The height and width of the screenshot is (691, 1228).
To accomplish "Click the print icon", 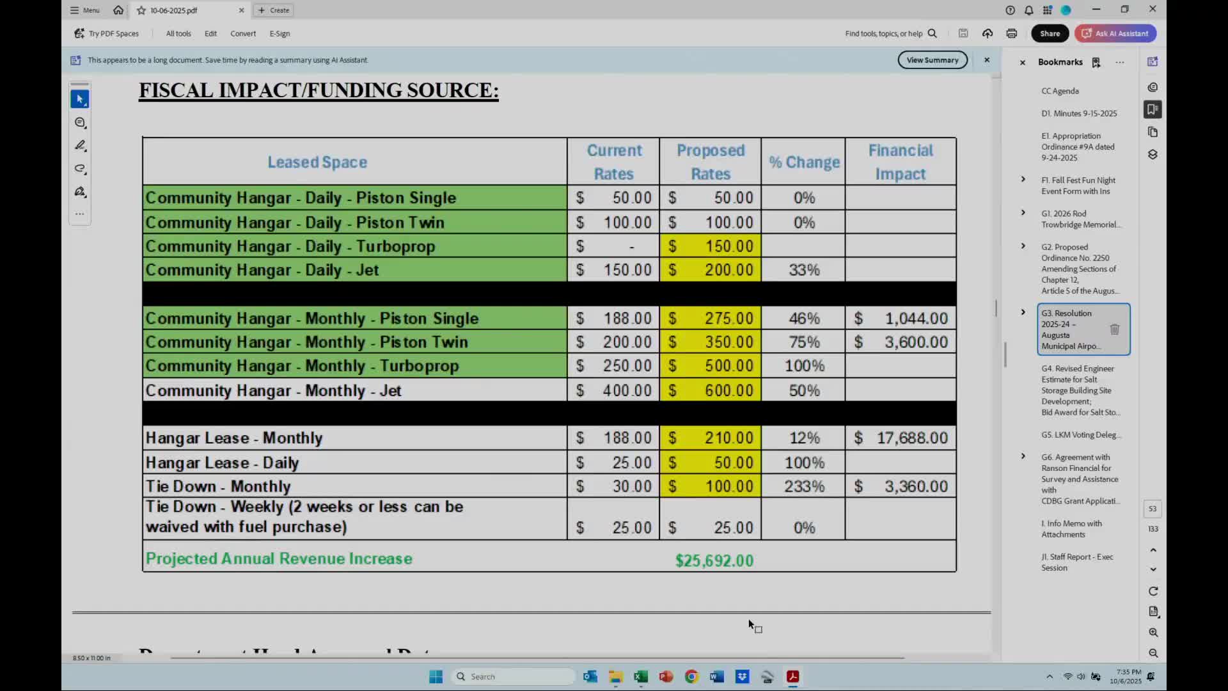I will point(1011,33).
